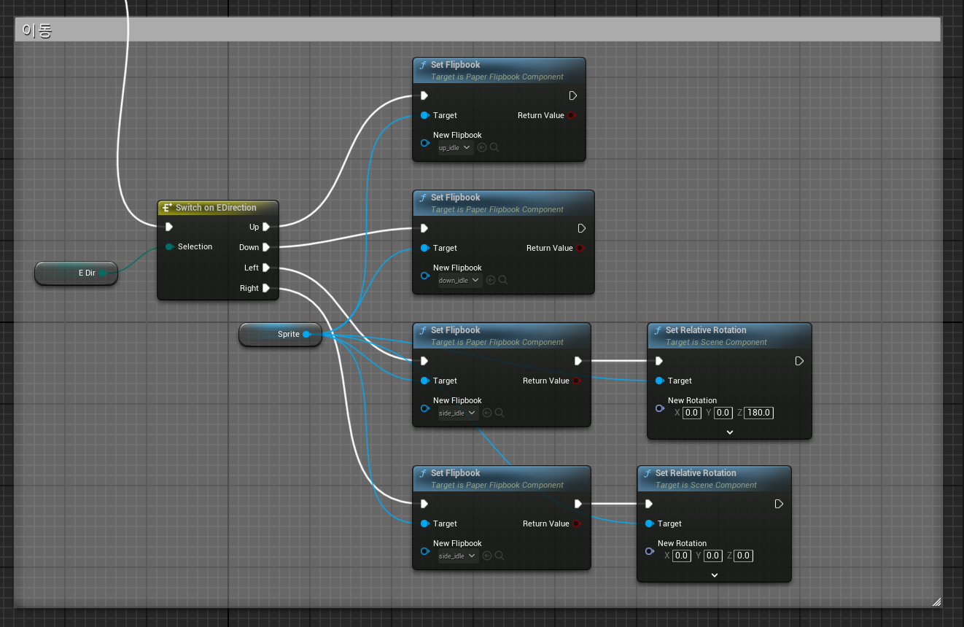The width and height of the screenshot is (964, 627).
Task: Open the side_idle dropdown in the lower side_idle node
Action: 458,556
